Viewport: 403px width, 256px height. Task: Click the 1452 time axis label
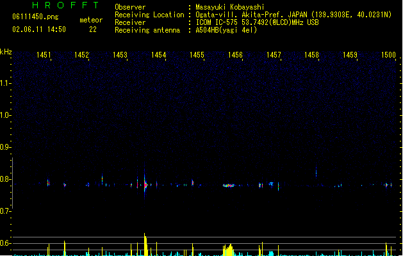pos(81,55)
